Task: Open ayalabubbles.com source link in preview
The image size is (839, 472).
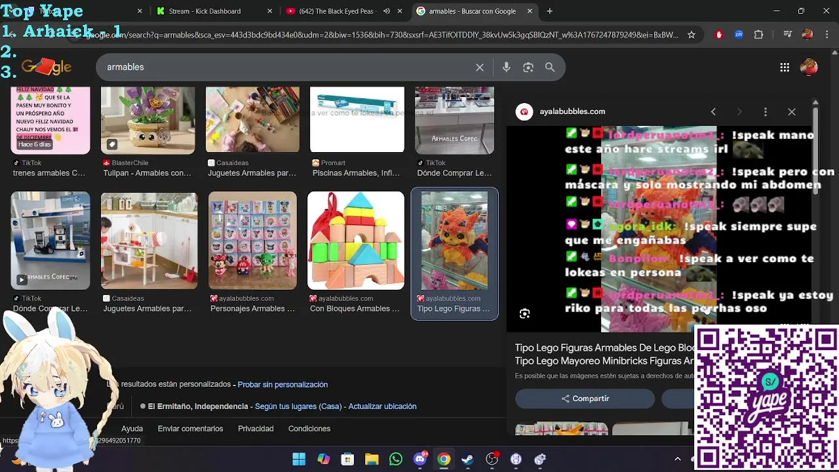Action: click(572, 111)
